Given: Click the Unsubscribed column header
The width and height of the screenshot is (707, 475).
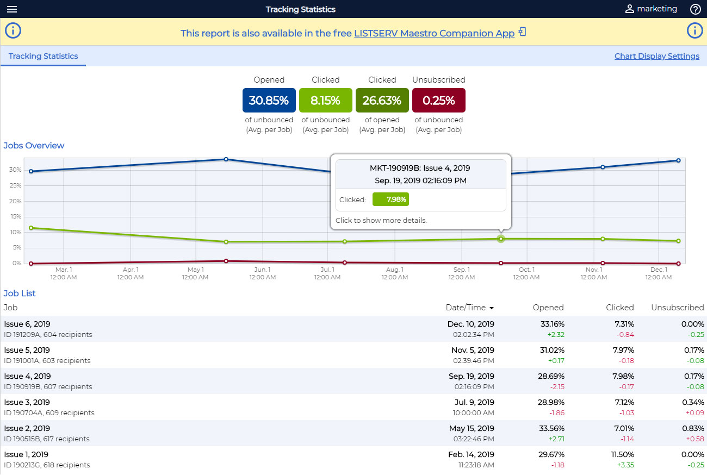Looking at the screenshot, I should pos(677,308).
